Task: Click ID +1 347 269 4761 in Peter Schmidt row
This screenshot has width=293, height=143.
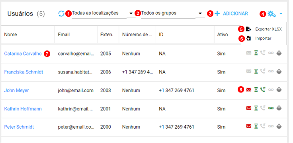Action: click(x=176, y=127)
